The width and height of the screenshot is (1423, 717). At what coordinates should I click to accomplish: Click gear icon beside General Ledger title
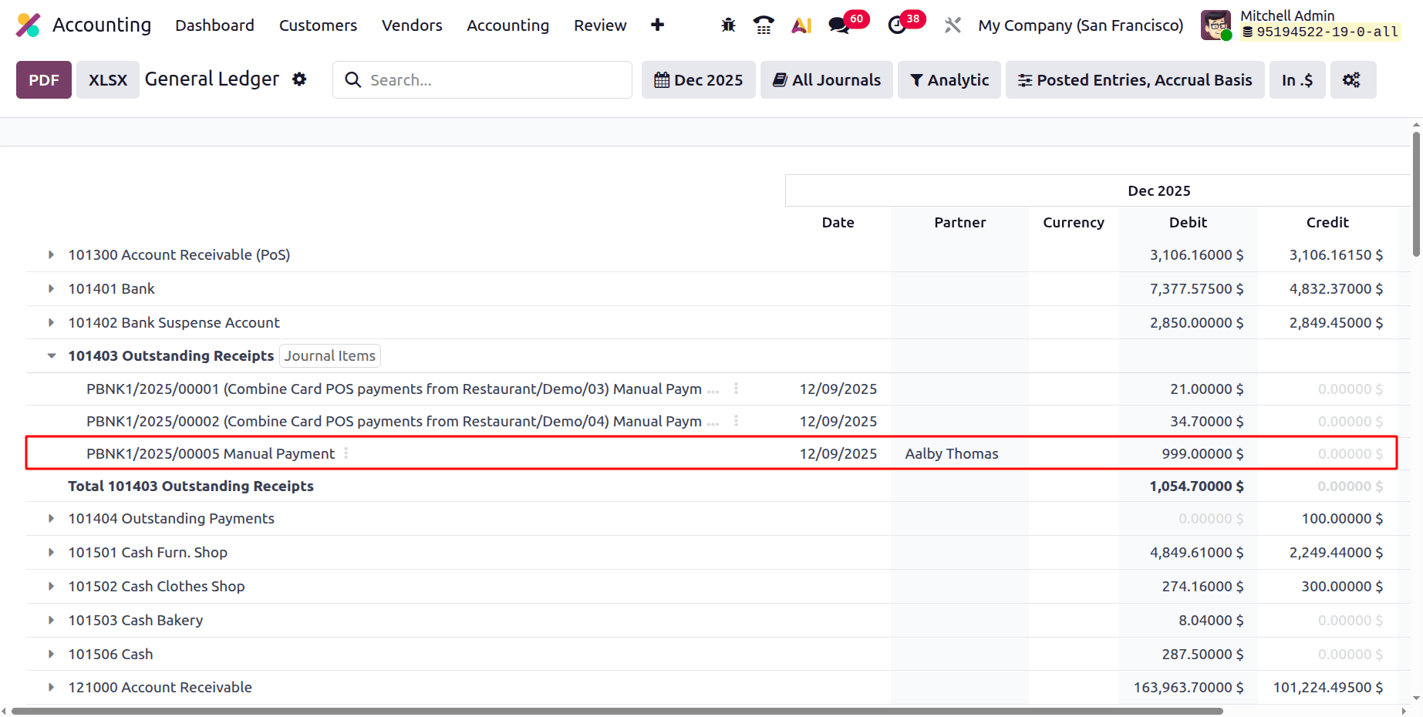tap(299, 79)
